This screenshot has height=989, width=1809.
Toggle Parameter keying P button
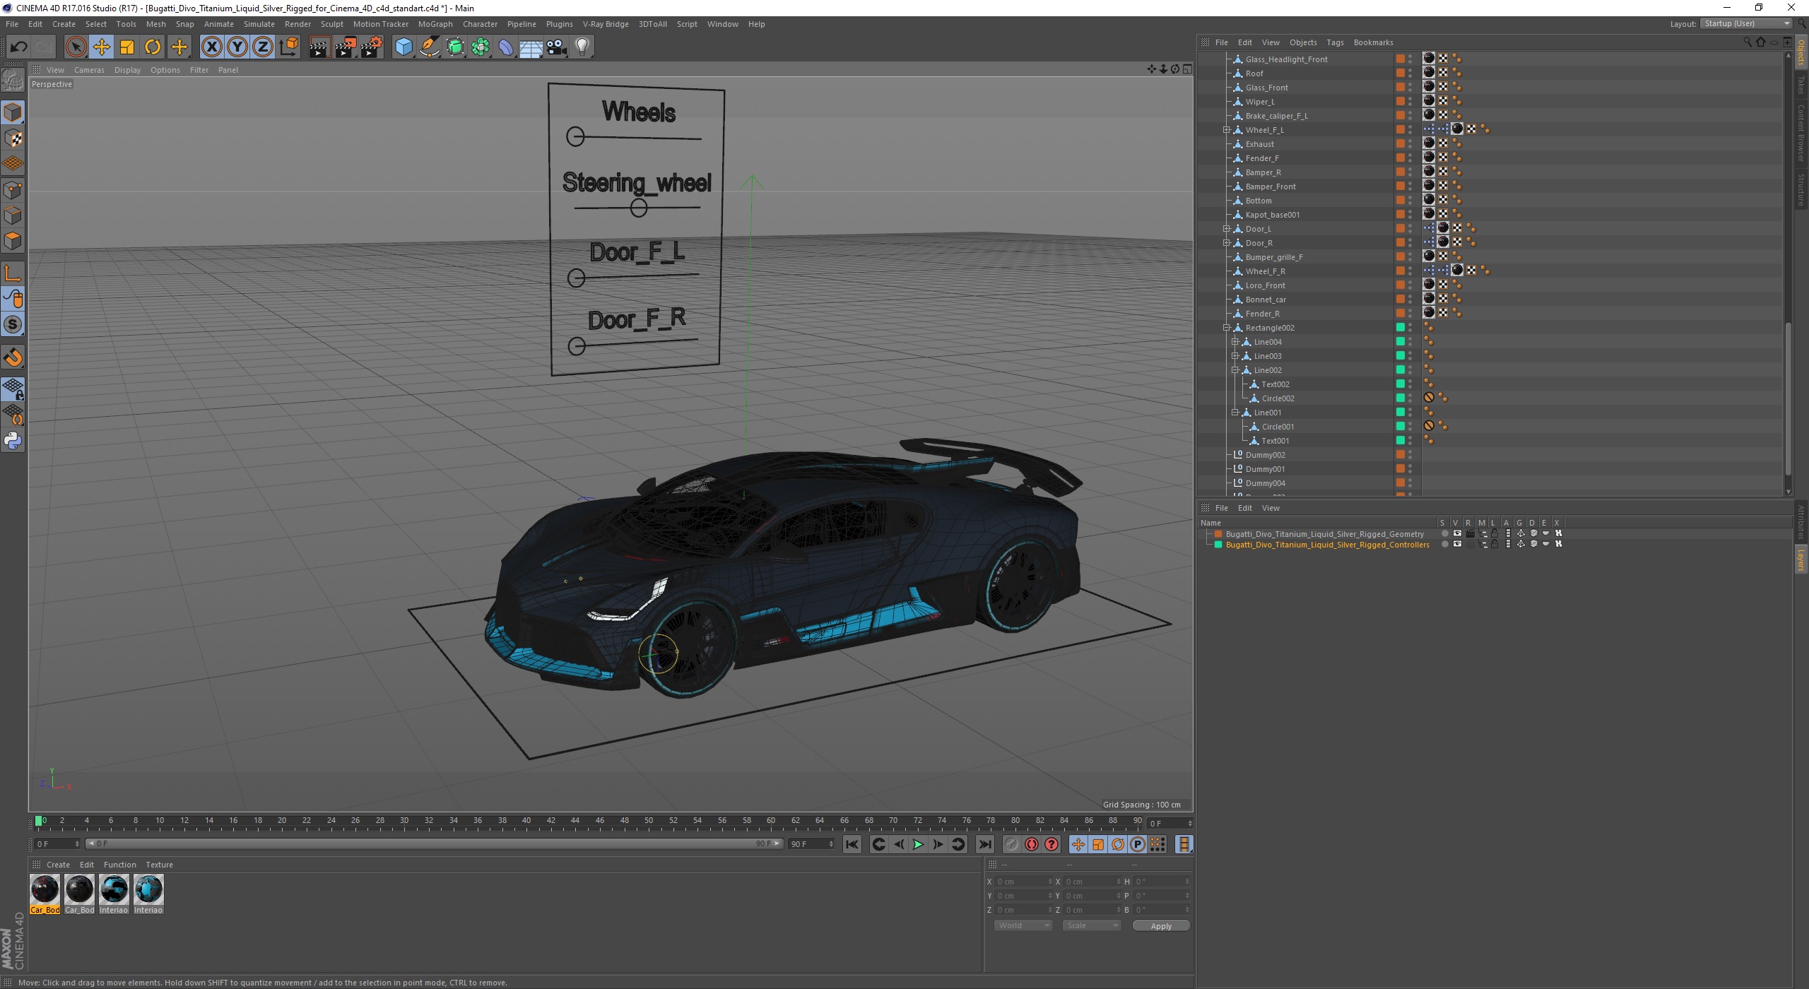[1138, 844]
